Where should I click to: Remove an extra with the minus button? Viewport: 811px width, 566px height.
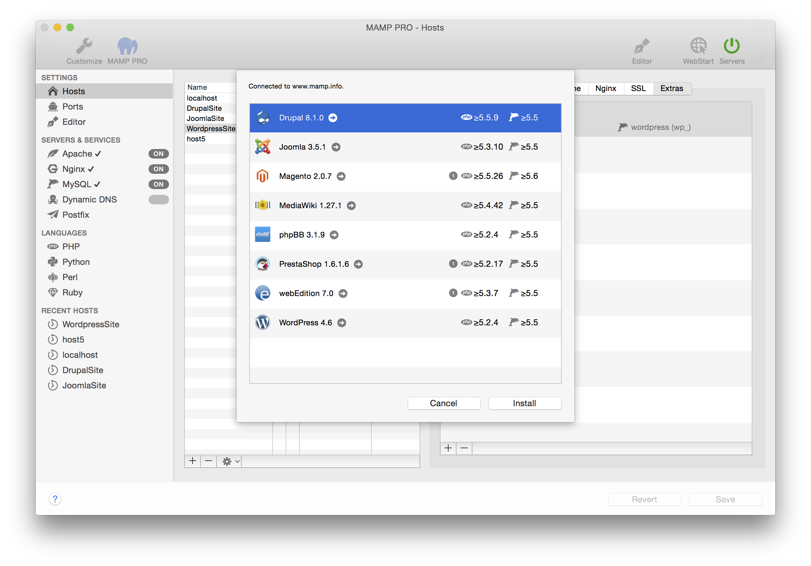[464, 448]
